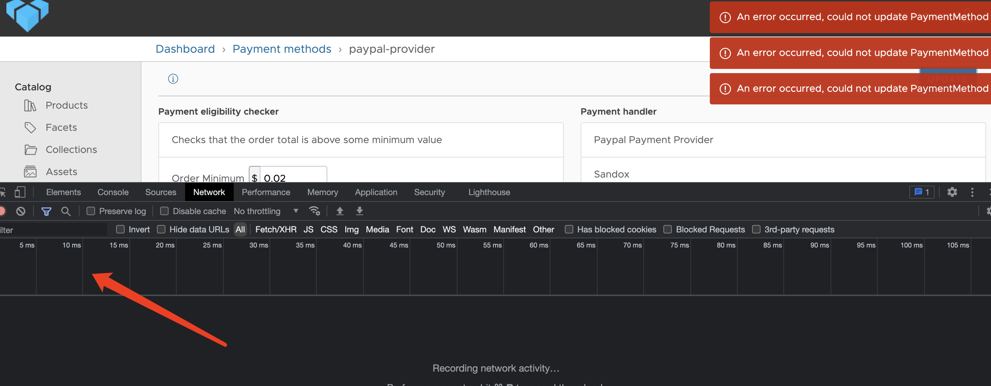991x386 pixels.
Task: Export HAR file using download arrow icon
Action: pyautogui.click(x=359, y=211)
